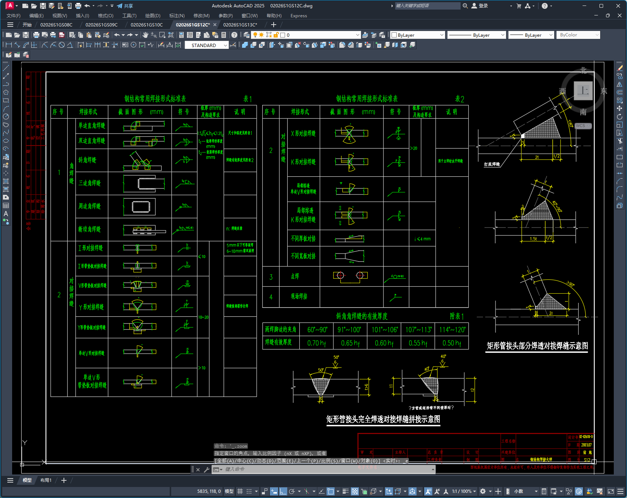The width and height of the screenshot is (627, 498).
Task: Open the Express menu
Action: [x=299, y=15]
